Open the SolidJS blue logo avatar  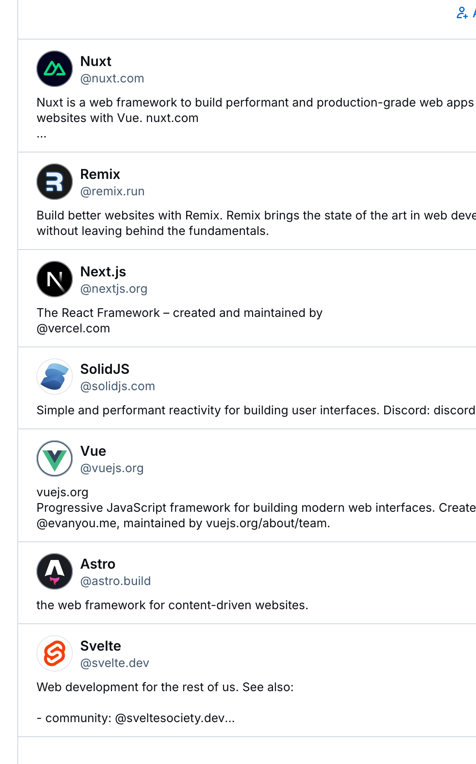(55, 377)
